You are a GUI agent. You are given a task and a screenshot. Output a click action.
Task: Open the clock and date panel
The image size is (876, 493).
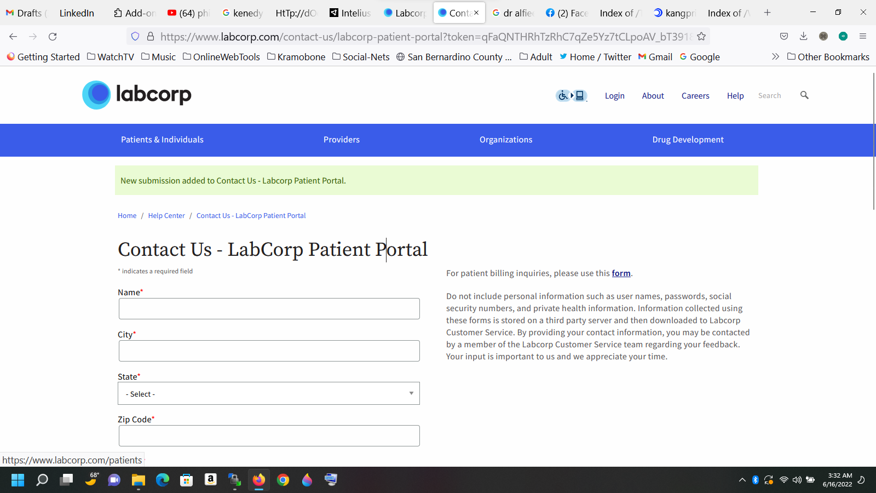pos(837,480)
